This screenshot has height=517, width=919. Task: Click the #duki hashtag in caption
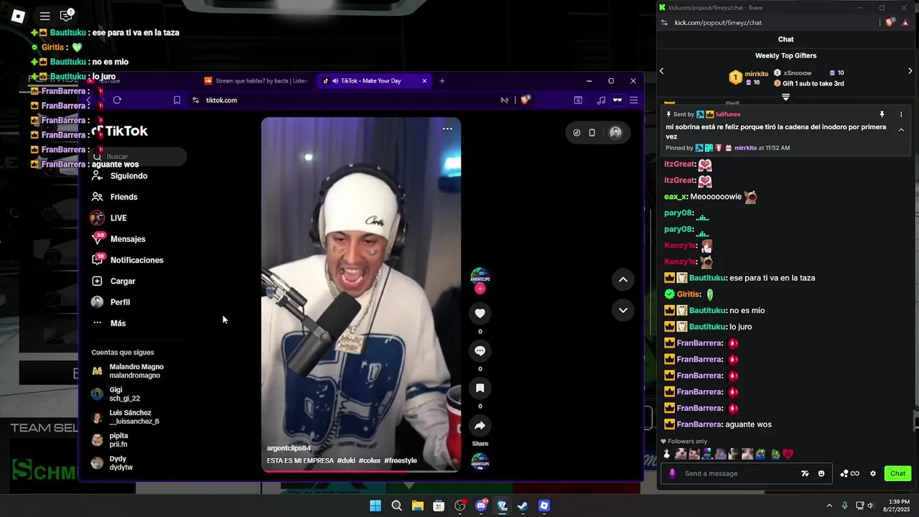pyautogui.click(x=346, y=460)
